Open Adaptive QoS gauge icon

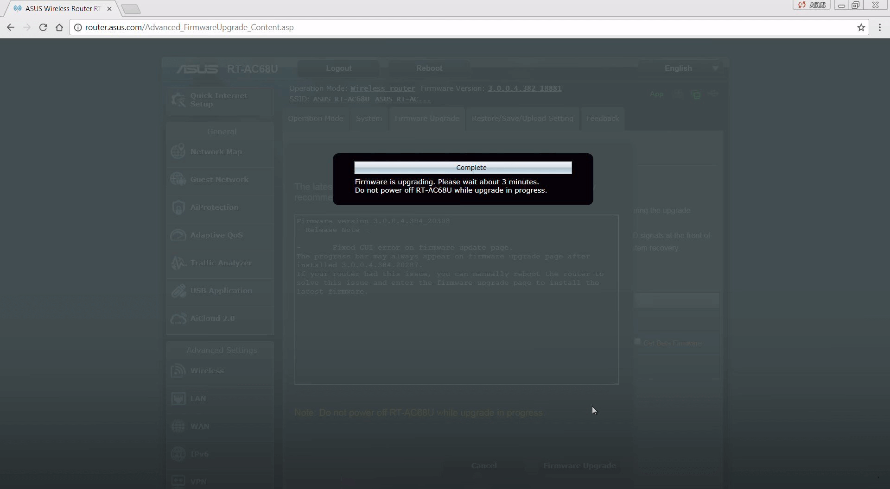[178, 235]
